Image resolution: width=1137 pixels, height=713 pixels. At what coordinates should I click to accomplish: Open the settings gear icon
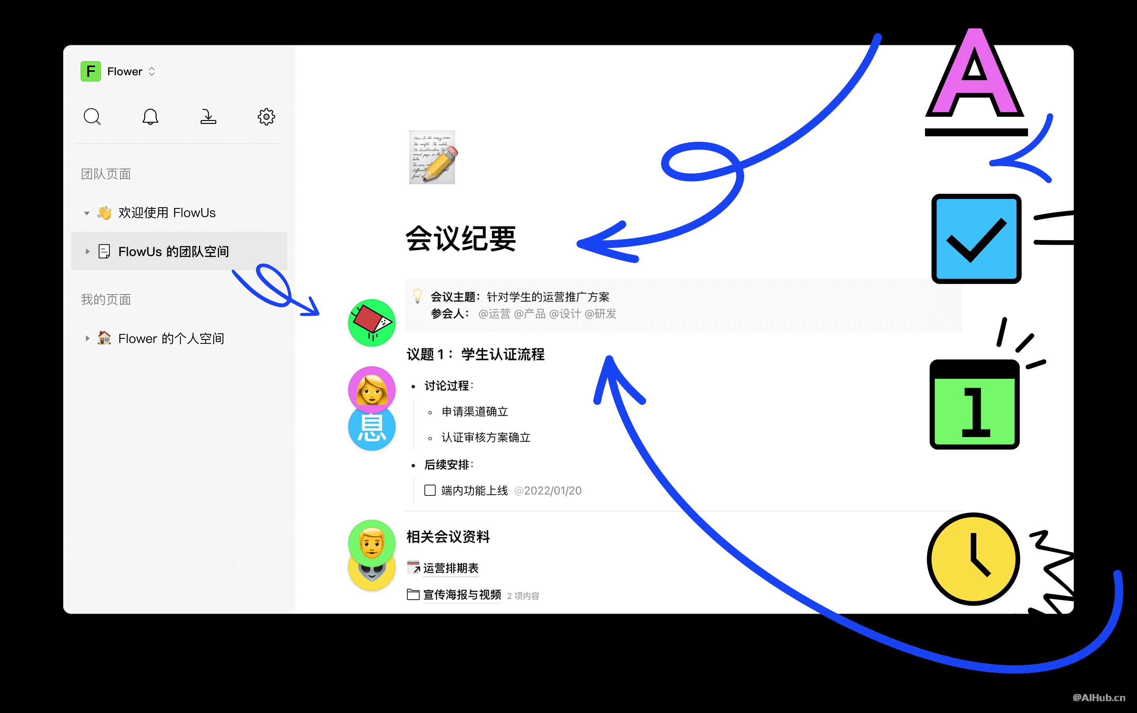click(x=266, y=116)
